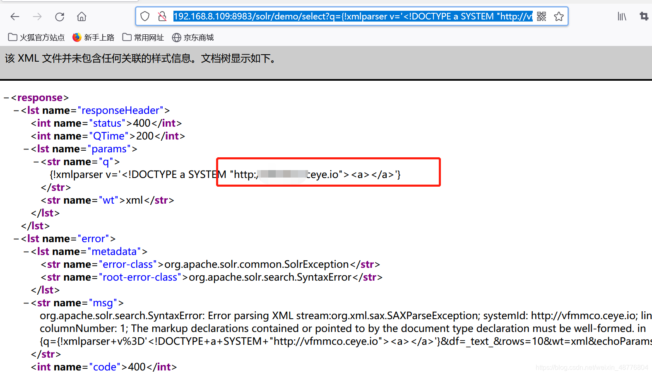
Task: Collapse the params lst node
Action: point(26,149)
